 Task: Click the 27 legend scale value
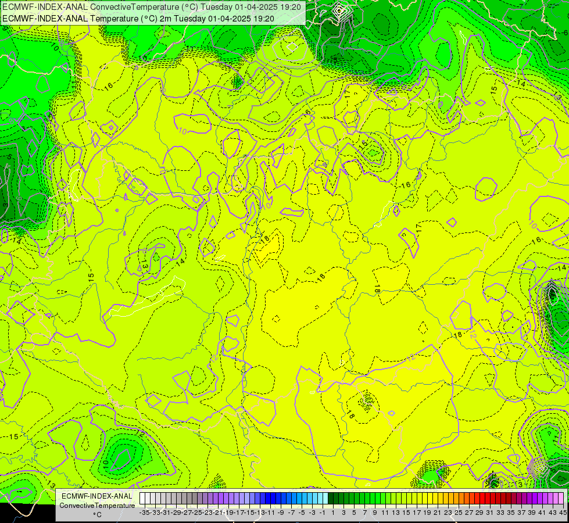tap(469, 513)
